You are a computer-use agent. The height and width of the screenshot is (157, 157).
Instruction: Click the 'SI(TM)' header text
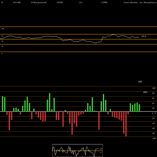[x=60, y=3]
